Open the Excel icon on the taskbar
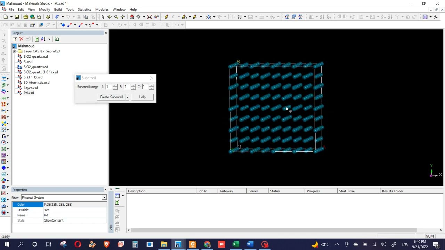Image resolution: width=445 pixels, height=250 pixels. coord(235,244)
